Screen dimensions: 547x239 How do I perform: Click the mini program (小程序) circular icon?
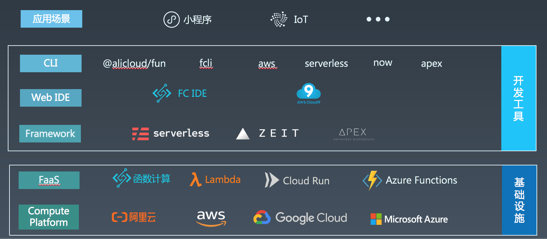171,20
